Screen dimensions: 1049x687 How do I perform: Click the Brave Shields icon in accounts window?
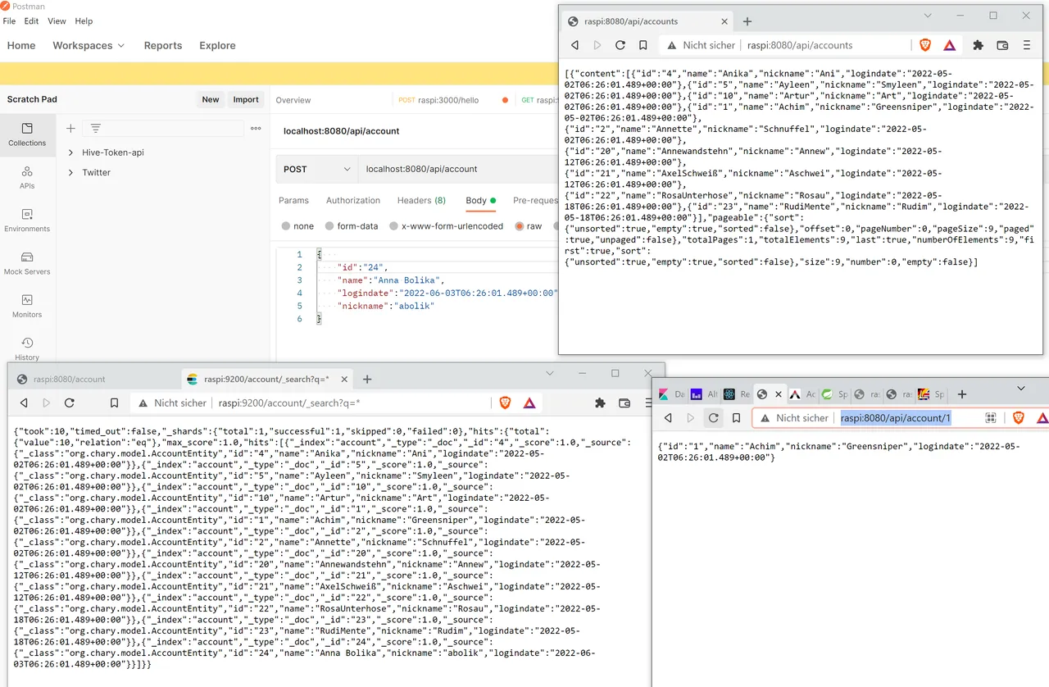pos(925,45)
